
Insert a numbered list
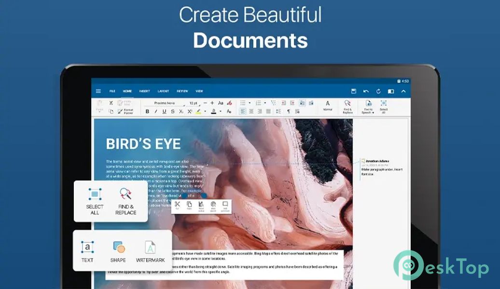(x=258, y=103)
